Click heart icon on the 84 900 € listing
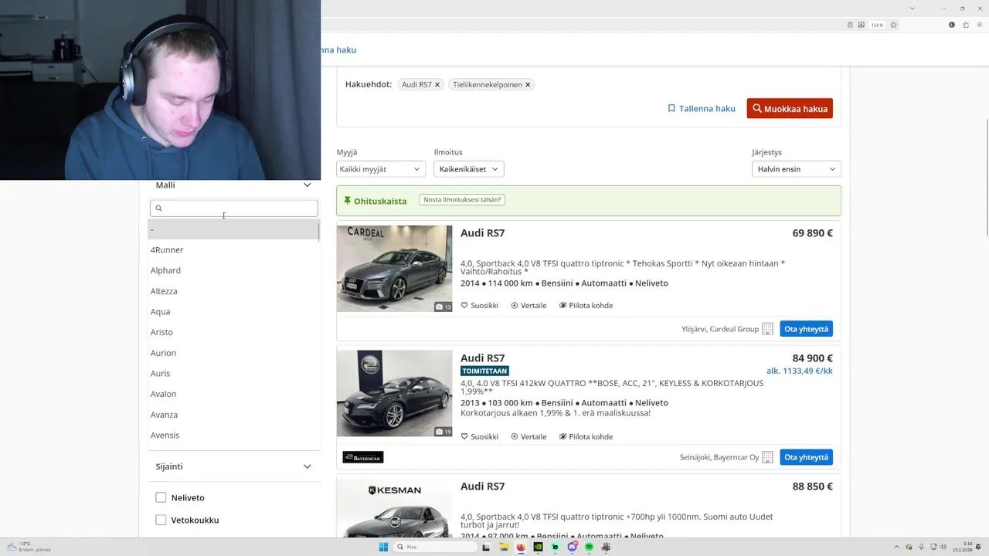The image size is (989, 556). coord(464,437)
